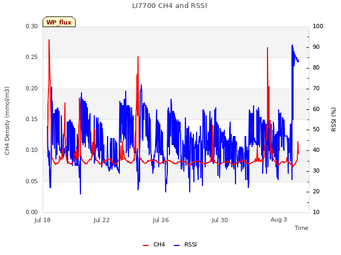Click the 0.00 left axis label
This screenshot has height=255, width=341.
(x=32, y=212)
